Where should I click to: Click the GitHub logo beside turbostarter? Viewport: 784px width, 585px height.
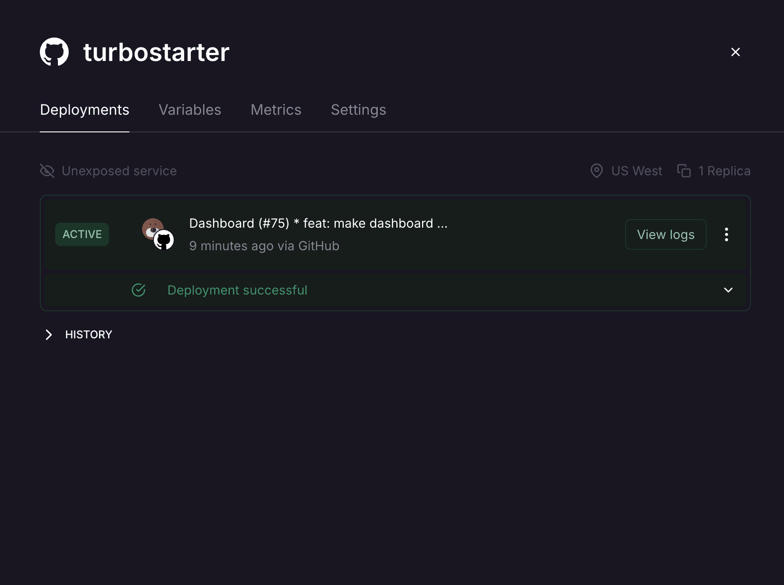click(x=54, y=52)
